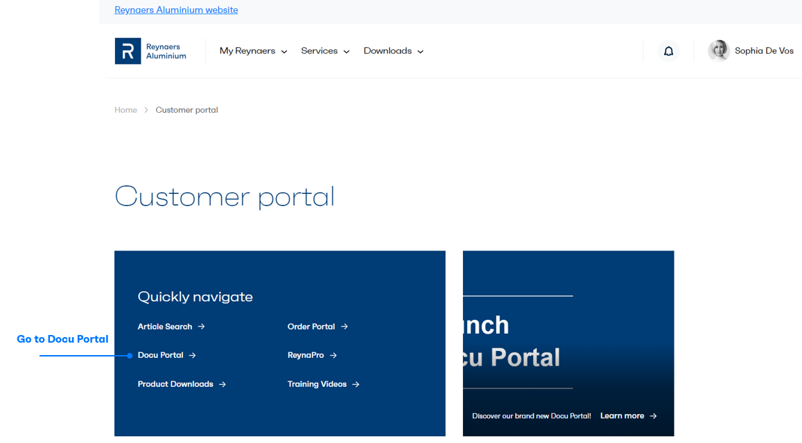Open the Reynaers Aluminium website link
Screen dimensions: 802x443
tap(176, 10)
